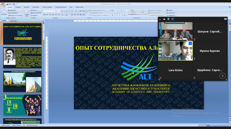Open the Надстройки ribbon tab

(x=79, y=7)
